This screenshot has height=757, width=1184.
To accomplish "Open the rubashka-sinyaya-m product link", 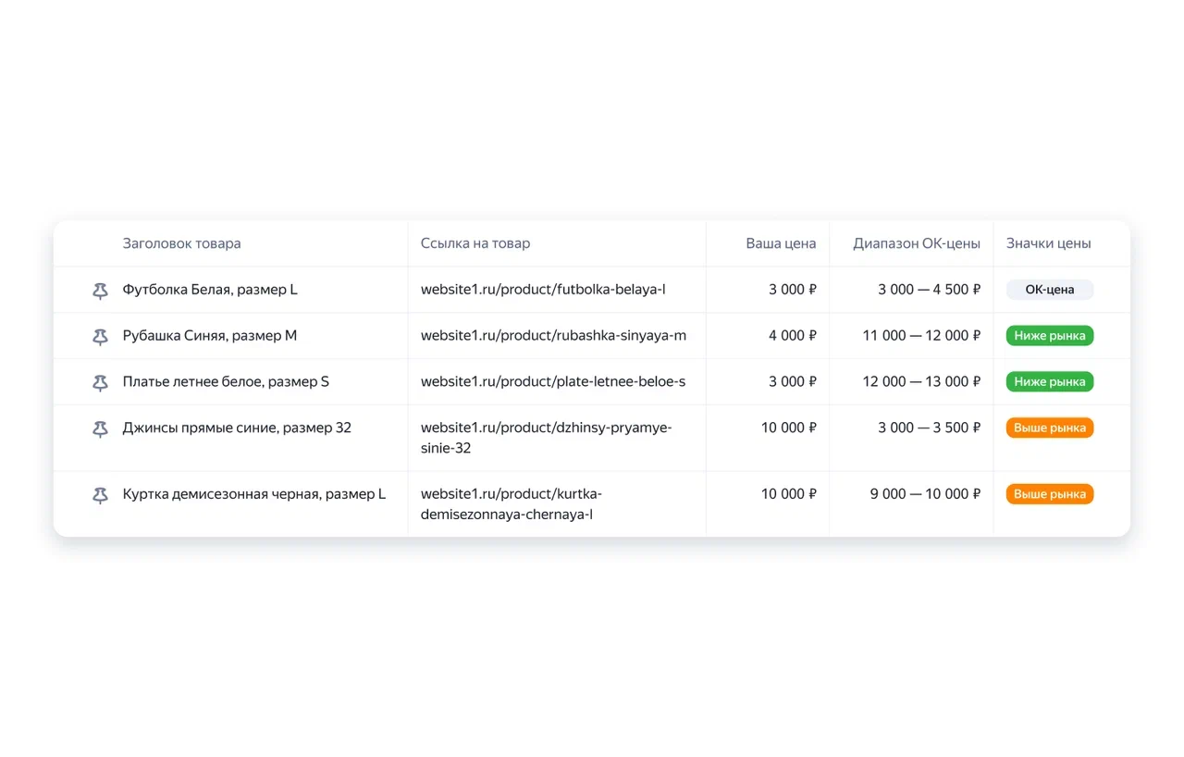I will click(x=553, y=336).
